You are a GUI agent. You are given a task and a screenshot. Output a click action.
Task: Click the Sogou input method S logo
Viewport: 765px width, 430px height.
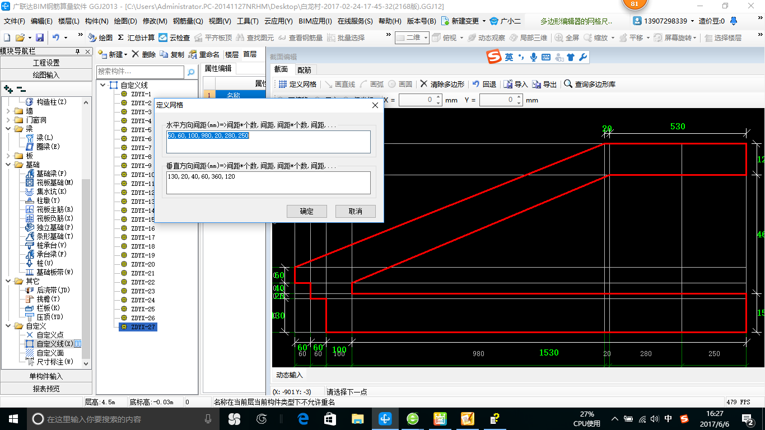pyautogui.click(x=493, y=57)
